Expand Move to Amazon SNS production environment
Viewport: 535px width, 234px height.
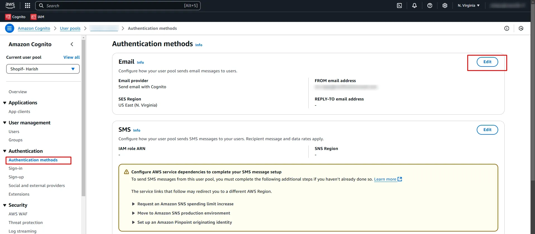pyautogui.click(x=181, y=213)
